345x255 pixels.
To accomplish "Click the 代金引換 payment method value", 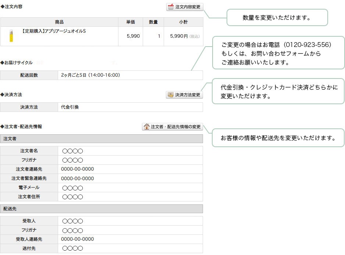I will click(x=70, y=107).
